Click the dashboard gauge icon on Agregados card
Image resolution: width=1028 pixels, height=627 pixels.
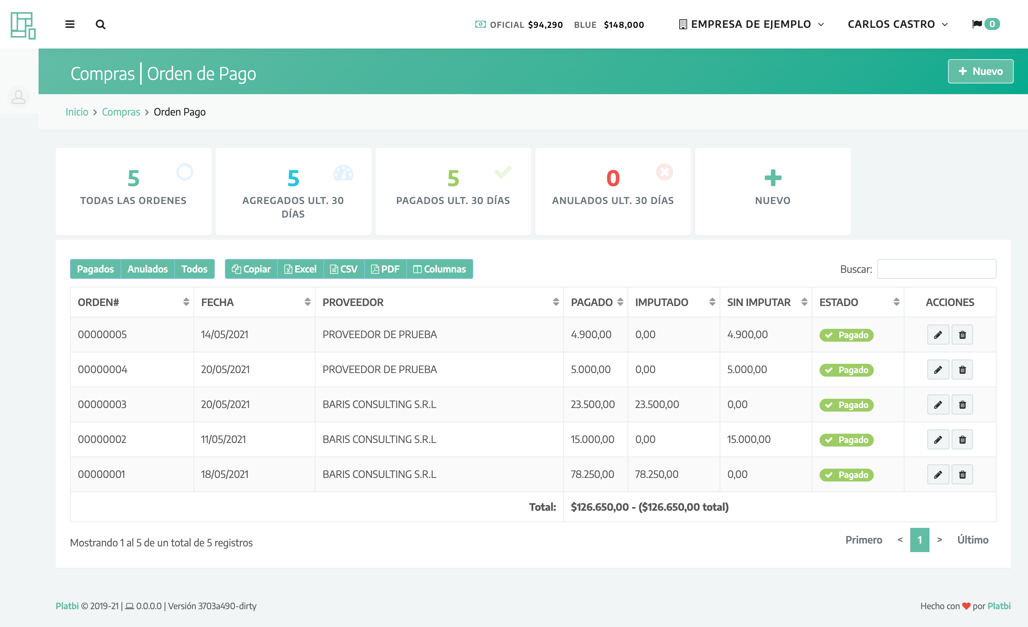(343, 173)
